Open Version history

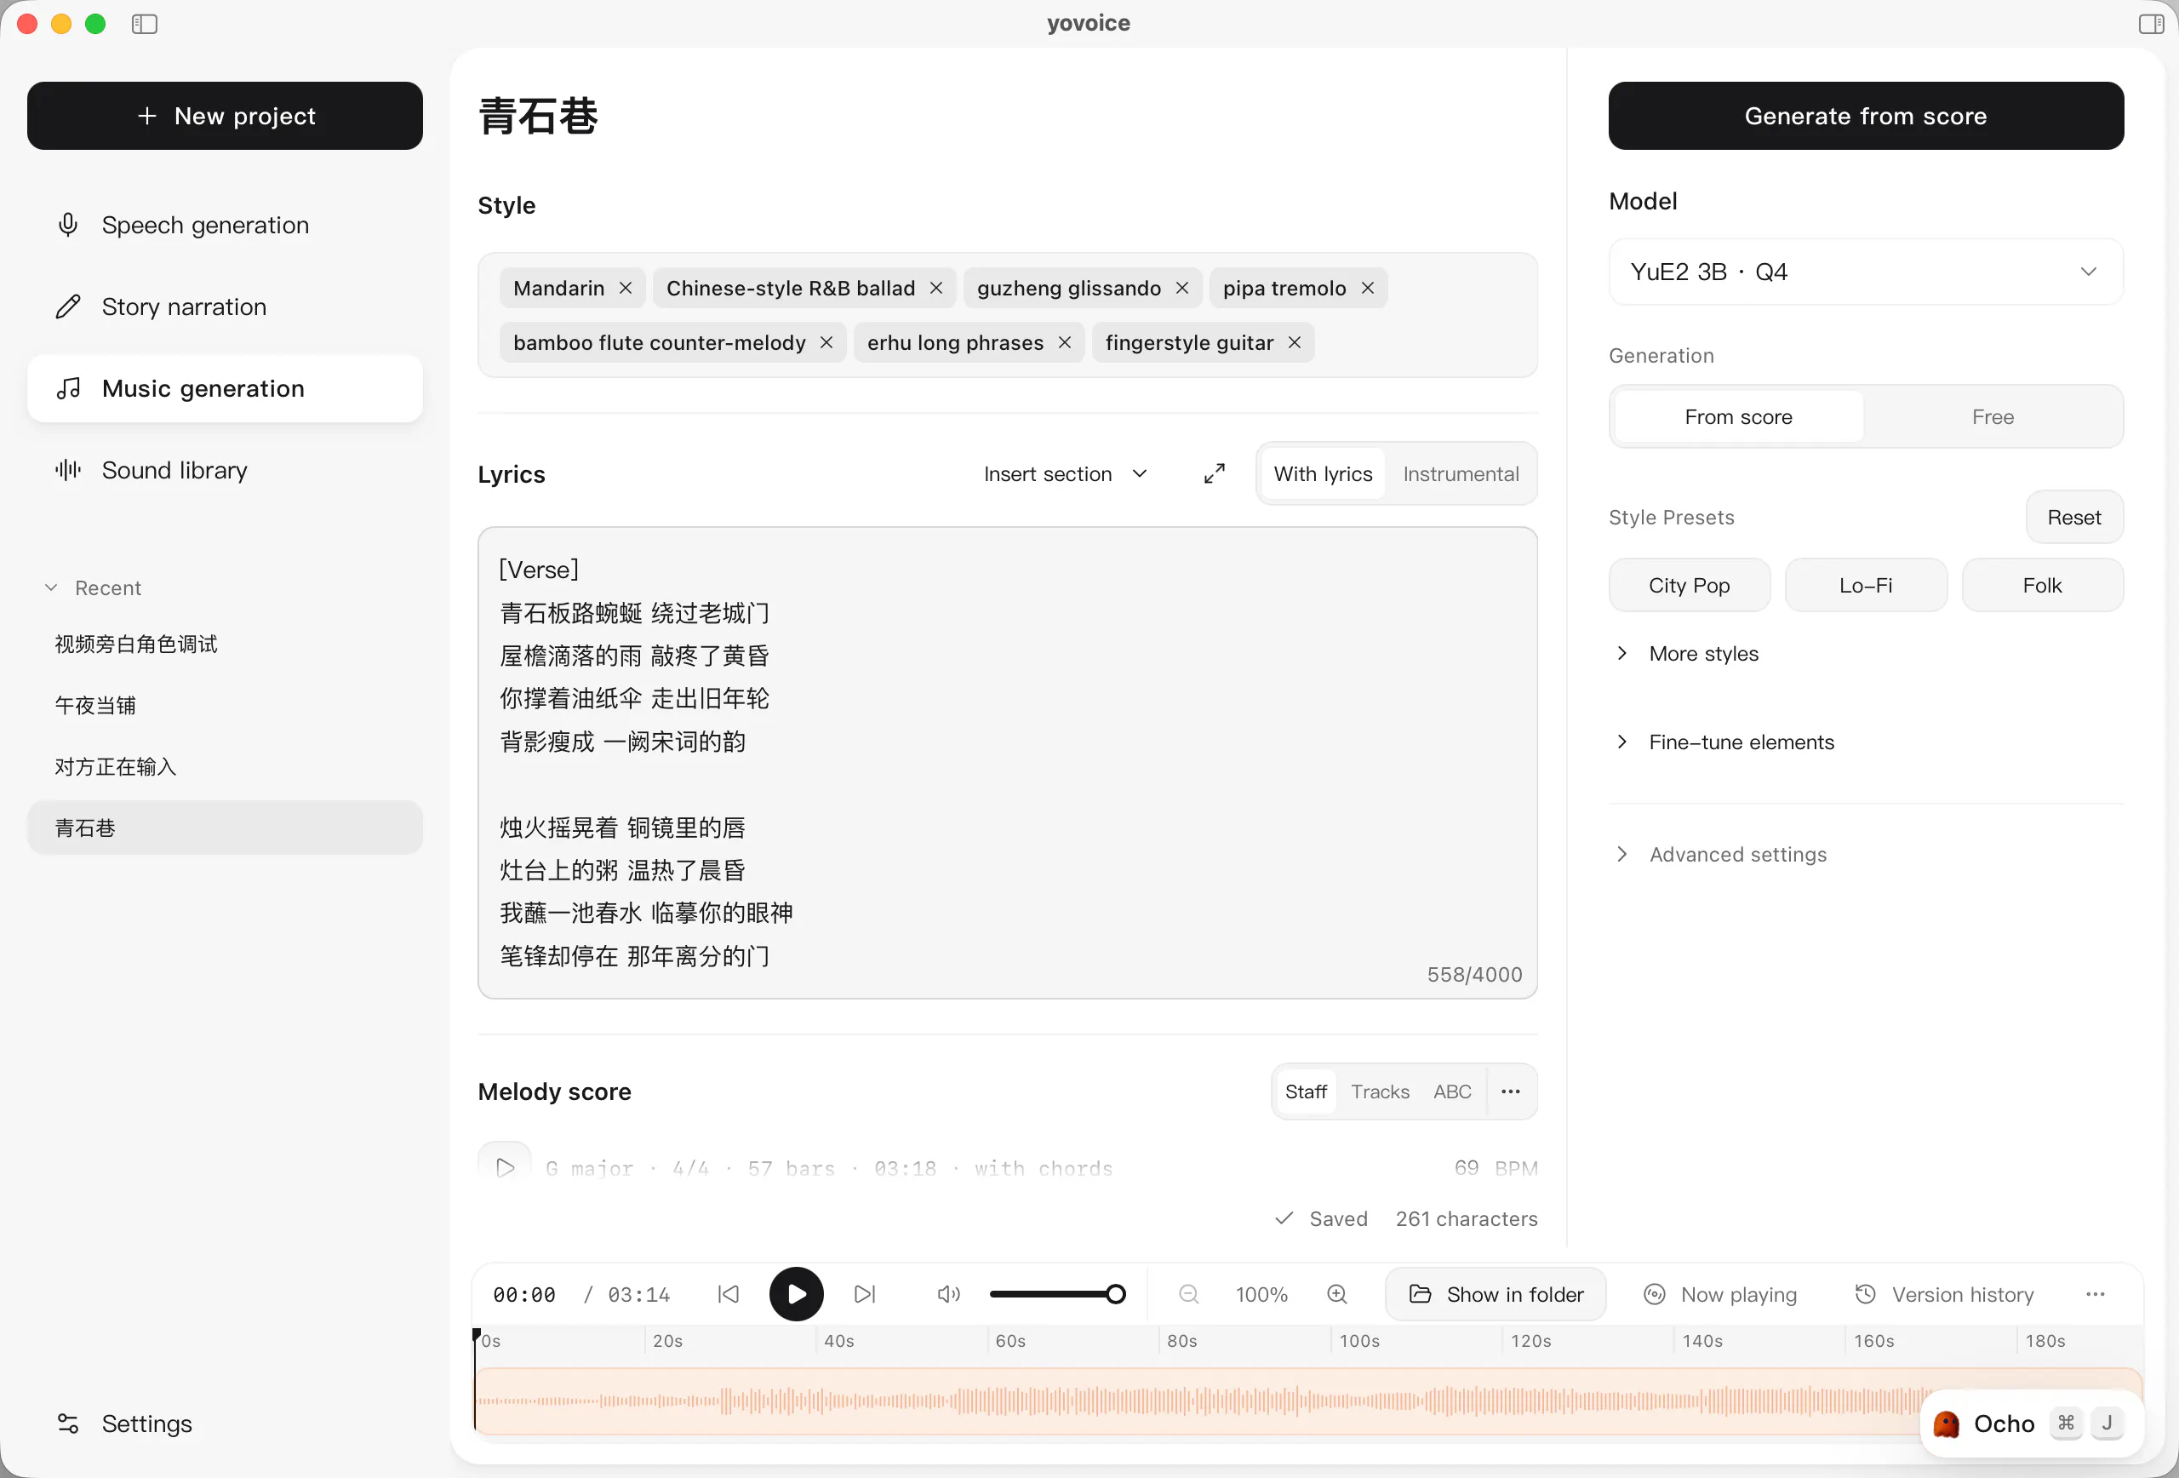pos(1945,1294)
